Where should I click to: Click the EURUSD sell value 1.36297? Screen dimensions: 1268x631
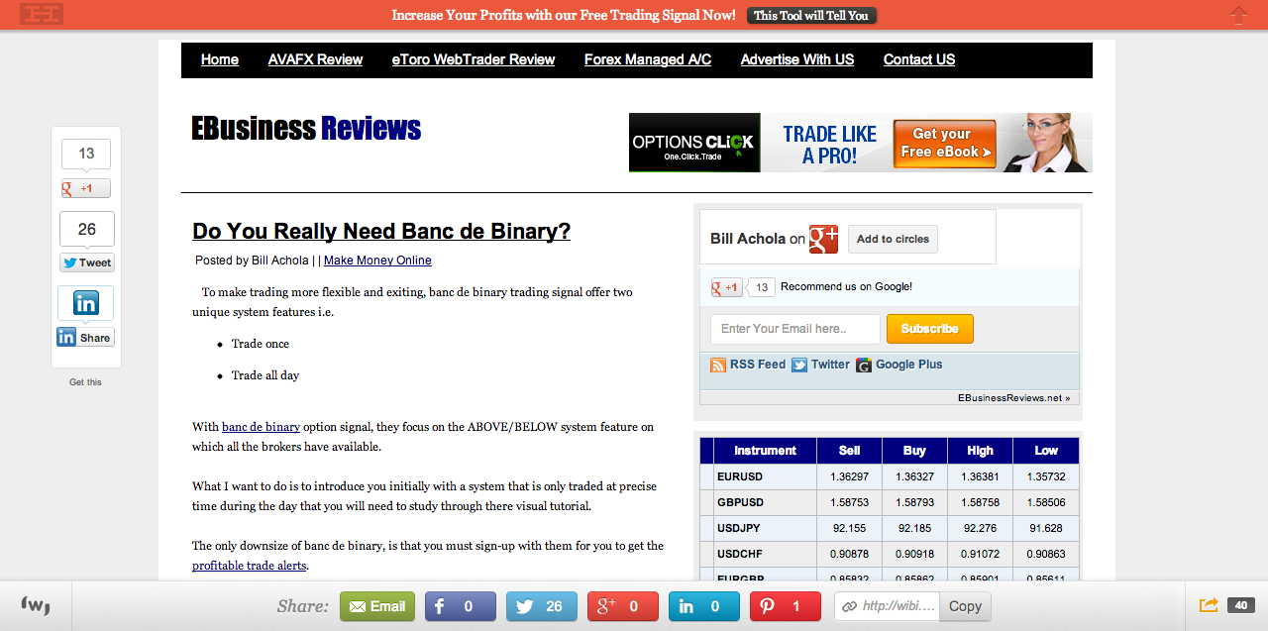[x=850, y=477]
